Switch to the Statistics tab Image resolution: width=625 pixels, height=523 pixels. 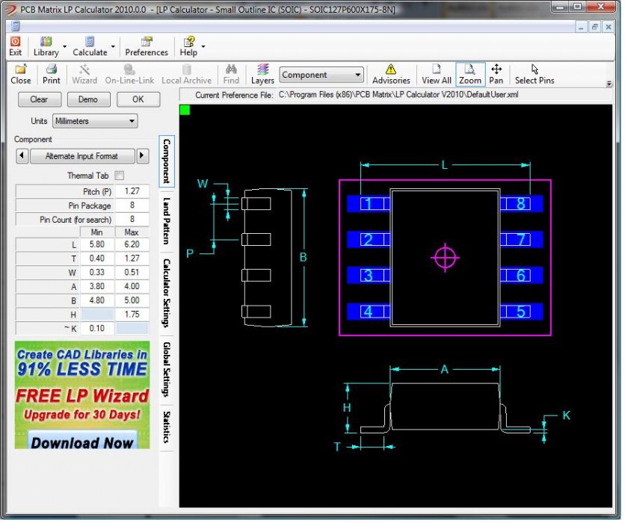(167, 427)
